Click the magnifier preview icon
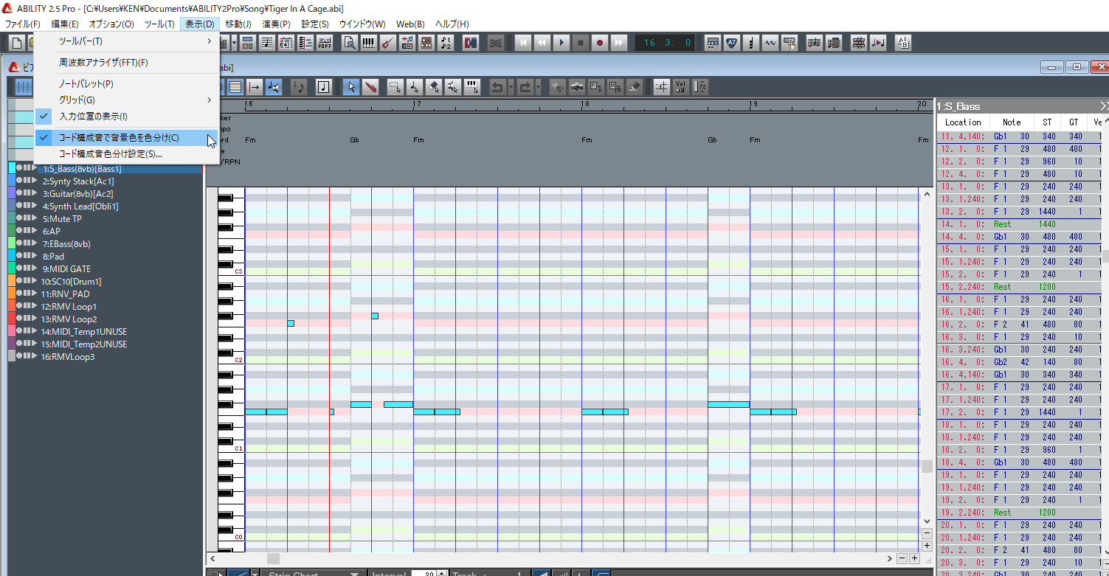1109x576 pixels. tap(349, 43)
